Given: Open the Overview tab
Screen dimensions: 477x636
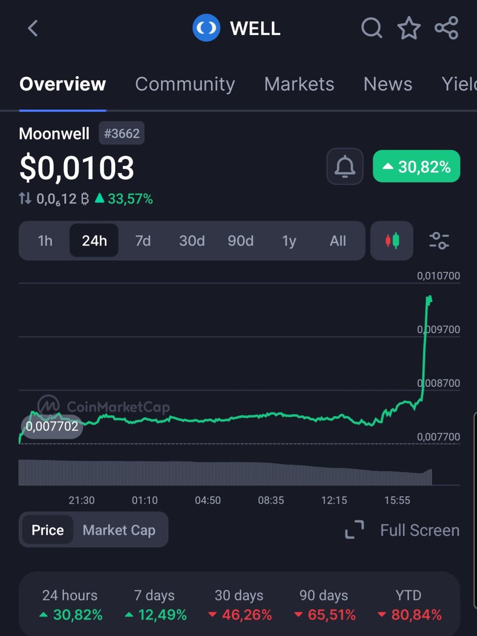Looking at the screenshot, I should [x=63, y=84].
